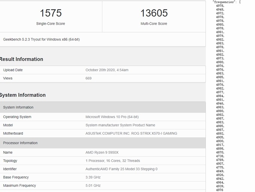Select the Single-Core Score label
Screen dimensions: 255x192
[51, 24]
